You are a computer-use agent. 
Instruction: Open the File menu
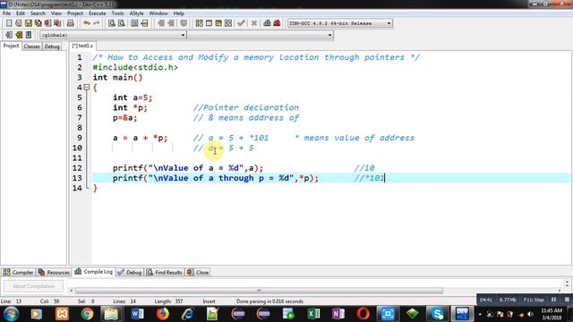pyautogui.click(x=6, y=13)
